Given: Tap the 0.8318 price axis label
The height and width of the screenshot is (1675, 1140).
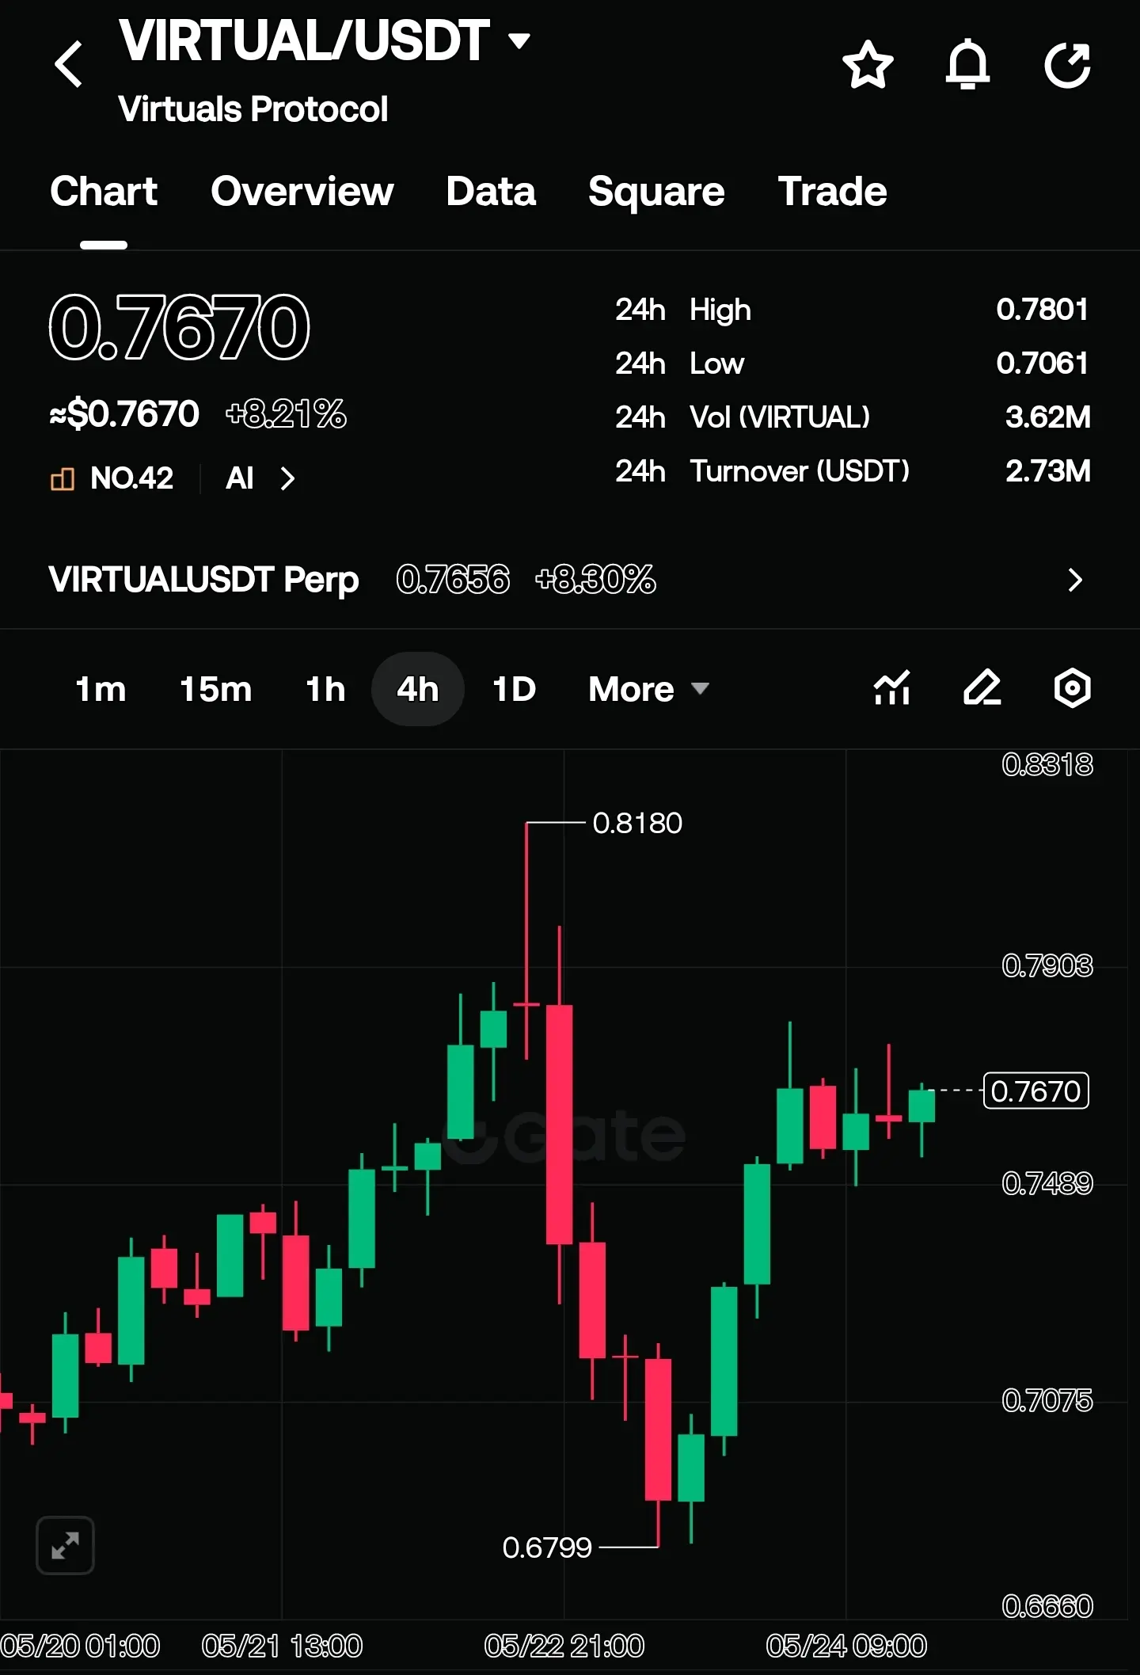Looking at the screenshot, I should (x=1047, y=764).
